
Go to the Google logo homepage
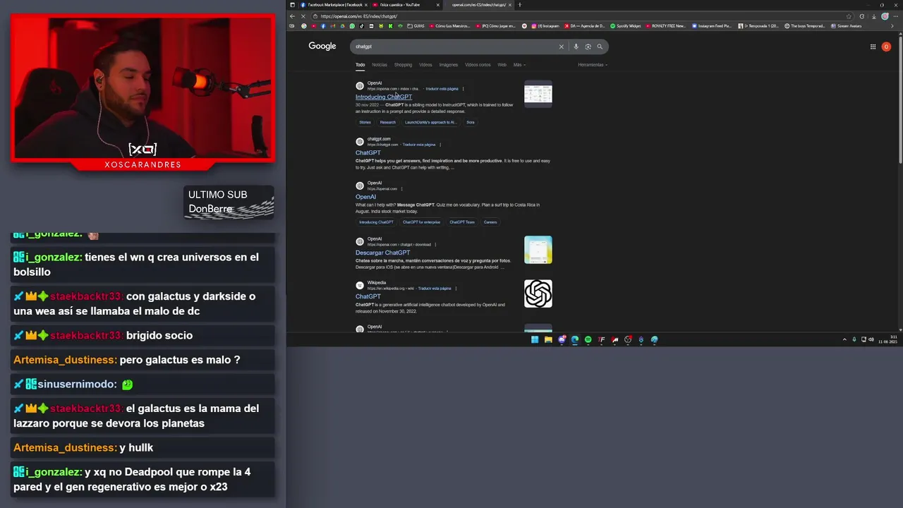coord(322,47)
